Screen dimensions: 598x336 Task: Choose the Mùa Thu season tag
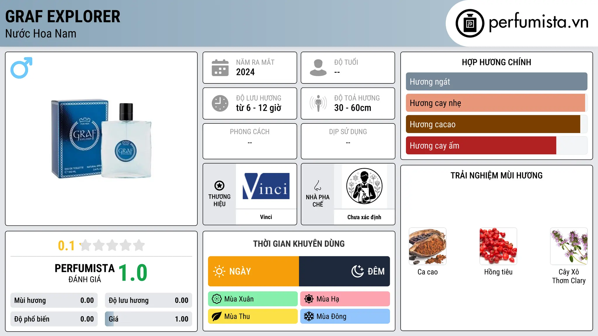(253, 316)
